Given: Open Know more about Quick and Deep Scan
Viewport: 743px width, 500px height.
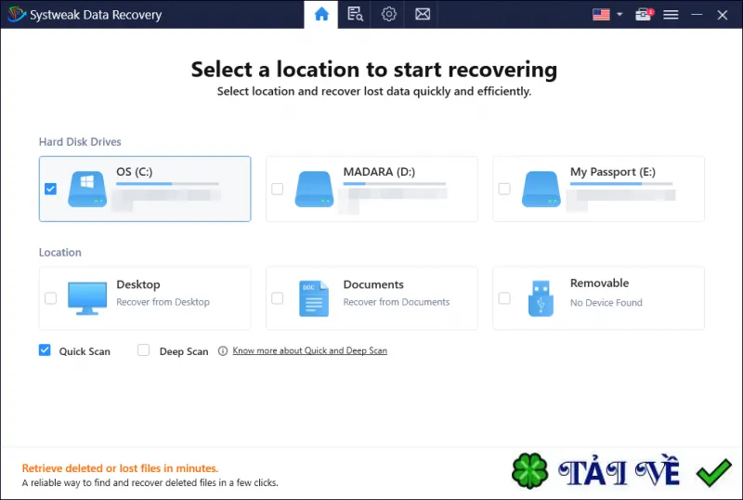Looking at the screenshot, I should pos(310,350).
